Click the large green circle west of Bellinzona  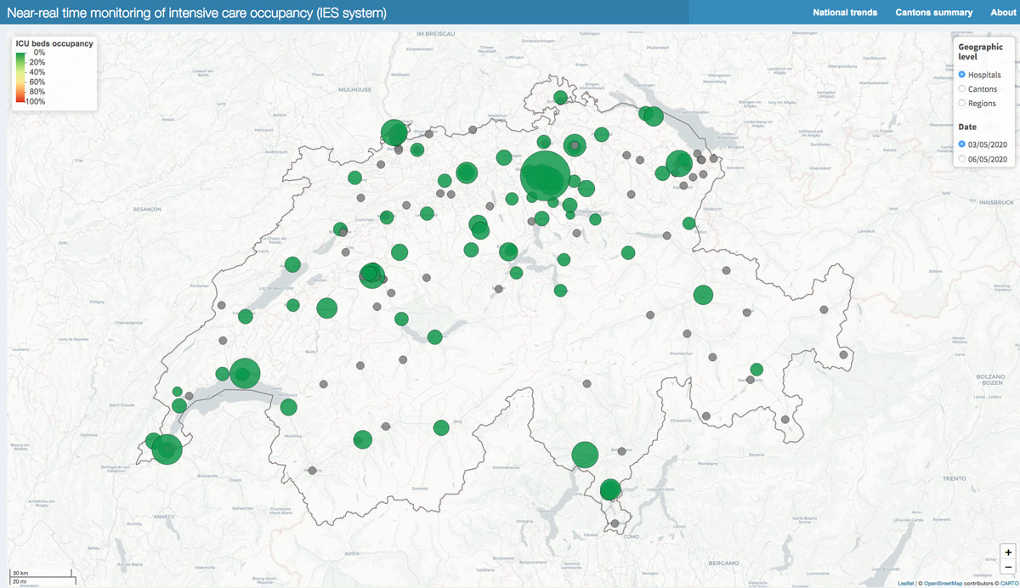[585, 455]
